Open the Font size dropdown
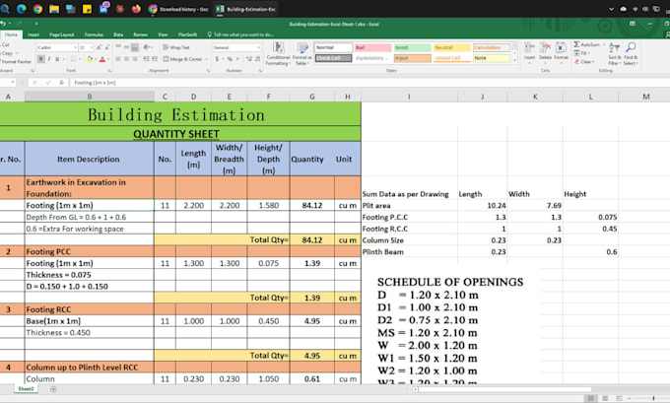Viewport: 670px width, 403px height. (x=92, y=47)
